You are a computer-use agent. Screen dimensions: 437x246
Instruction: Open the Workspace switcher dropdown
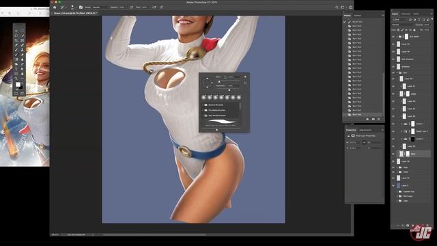tap(343, 8)
